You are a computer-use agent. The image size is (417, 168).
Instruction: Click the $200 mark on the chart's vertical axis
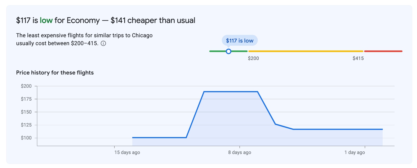[x=26, y=86]
